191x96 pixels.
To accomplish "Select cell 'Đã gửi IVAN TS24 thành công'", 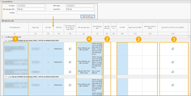I will pyautogui.click(x=84, y=72).
